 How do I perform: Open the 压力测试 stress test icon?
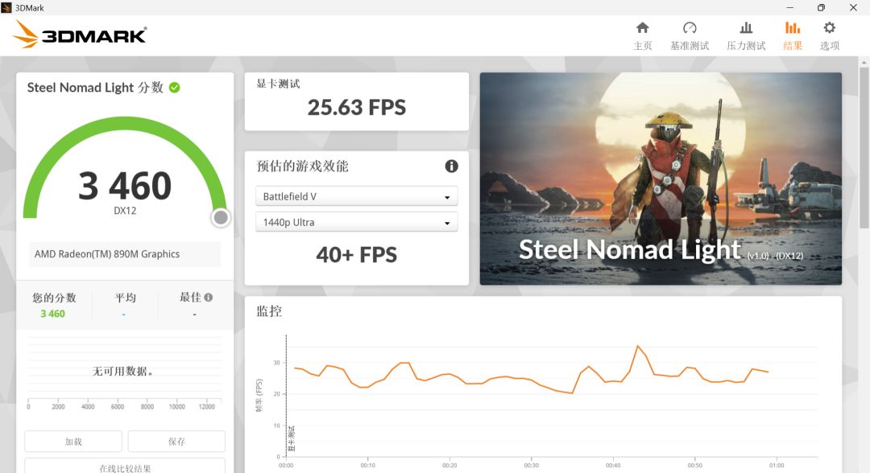pos(746,27)
